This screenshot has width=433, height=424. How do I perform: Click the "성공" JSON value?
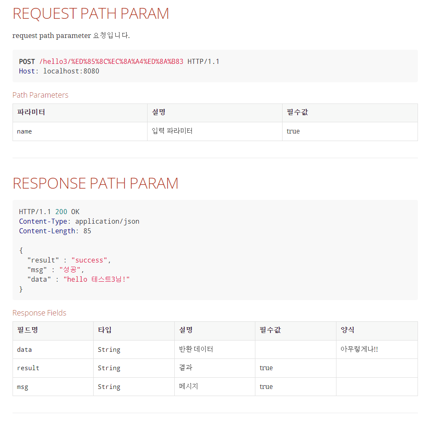[x=70, y=270]
